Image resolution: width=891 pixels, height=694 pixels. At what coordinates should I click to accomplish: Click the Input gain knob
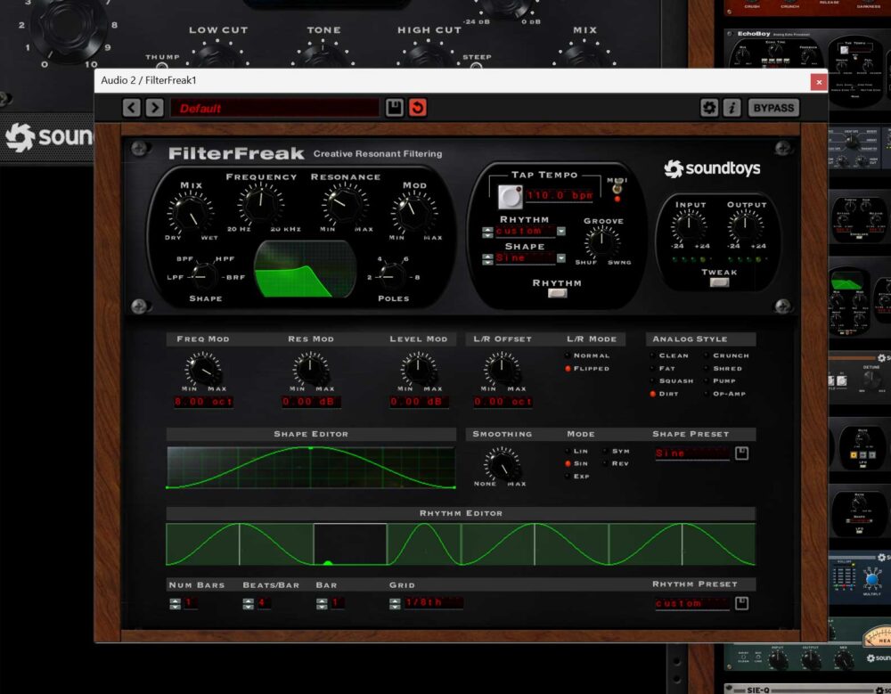pos(689,225)
